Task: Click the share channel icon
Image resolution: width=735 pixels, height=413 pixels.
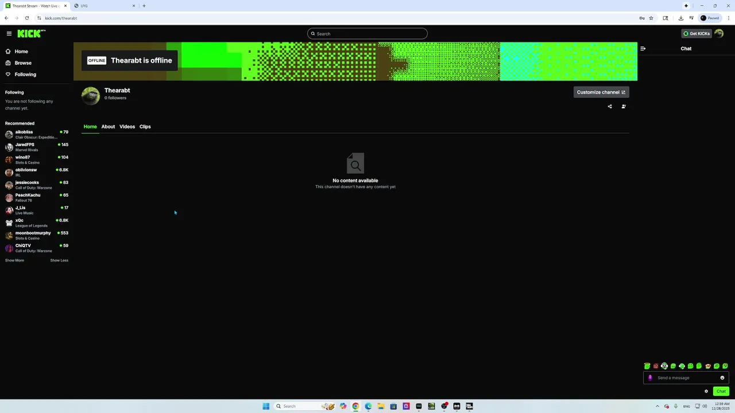Action: (x=610, y=106)
